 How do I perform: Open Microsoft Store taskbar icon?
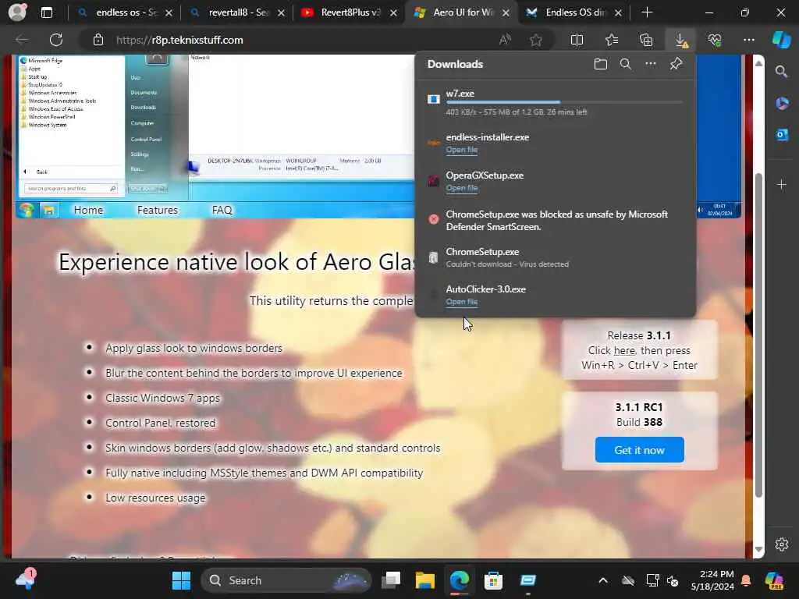[493, 580]
